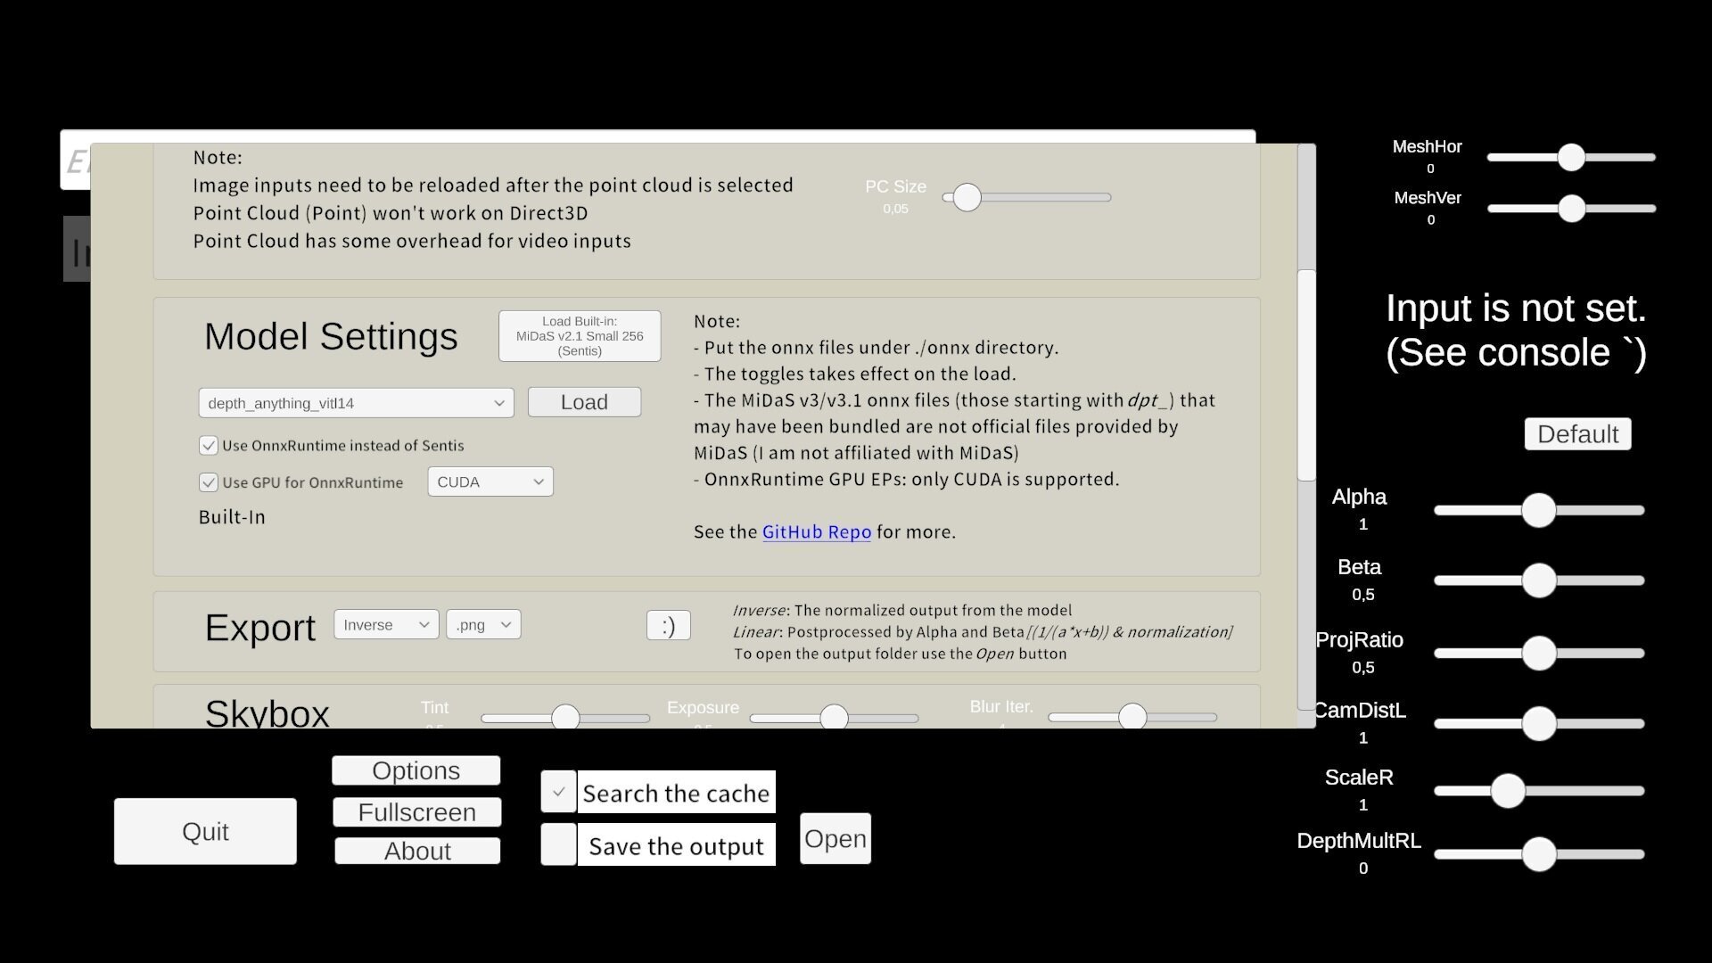Open the Inverse export type dropdown
The width and height of the screenshot is (1712, 963).
tap(386, 625)
